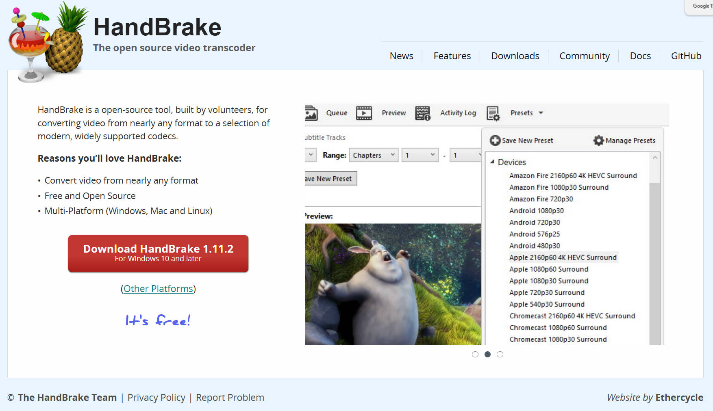The height and width of the screenshot is (411, 713).
Task: Select Apple 1080p30 Surround preset
Action: pos(549,281)
